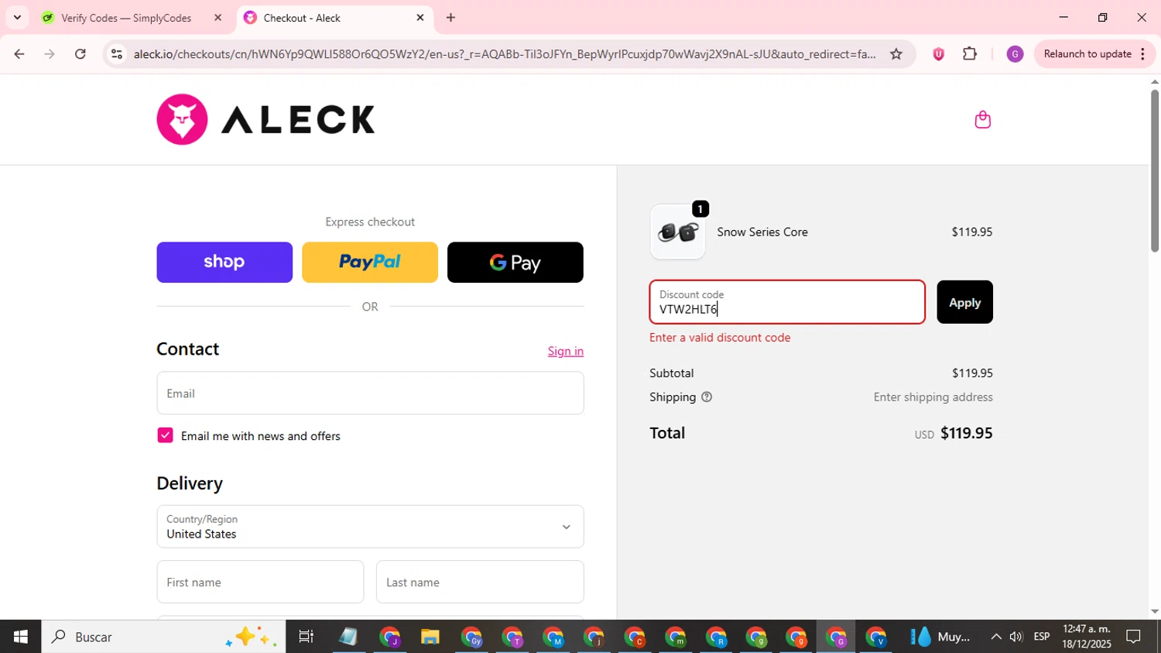This screenshot has height=653, width=1161.
Task: Pay with PayPal express button
Action: (x=370, y=262)
